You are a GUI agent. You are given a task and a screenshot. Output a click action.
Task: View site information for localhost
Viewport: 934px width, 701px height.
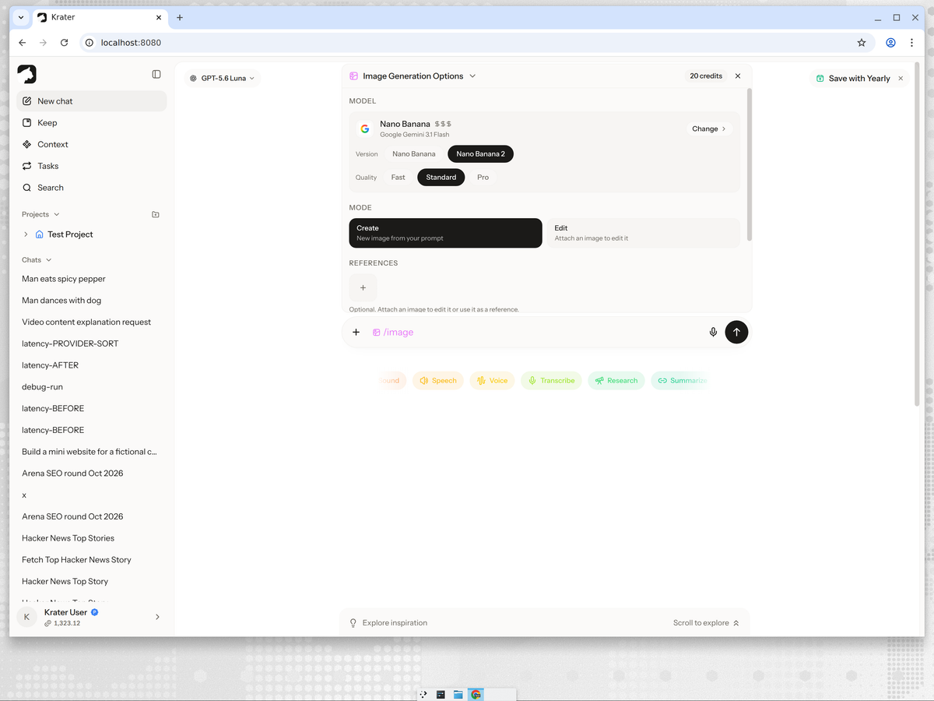pos(90,43)
